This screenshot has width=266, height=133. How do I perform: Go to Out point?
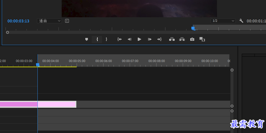click(159, 39)
